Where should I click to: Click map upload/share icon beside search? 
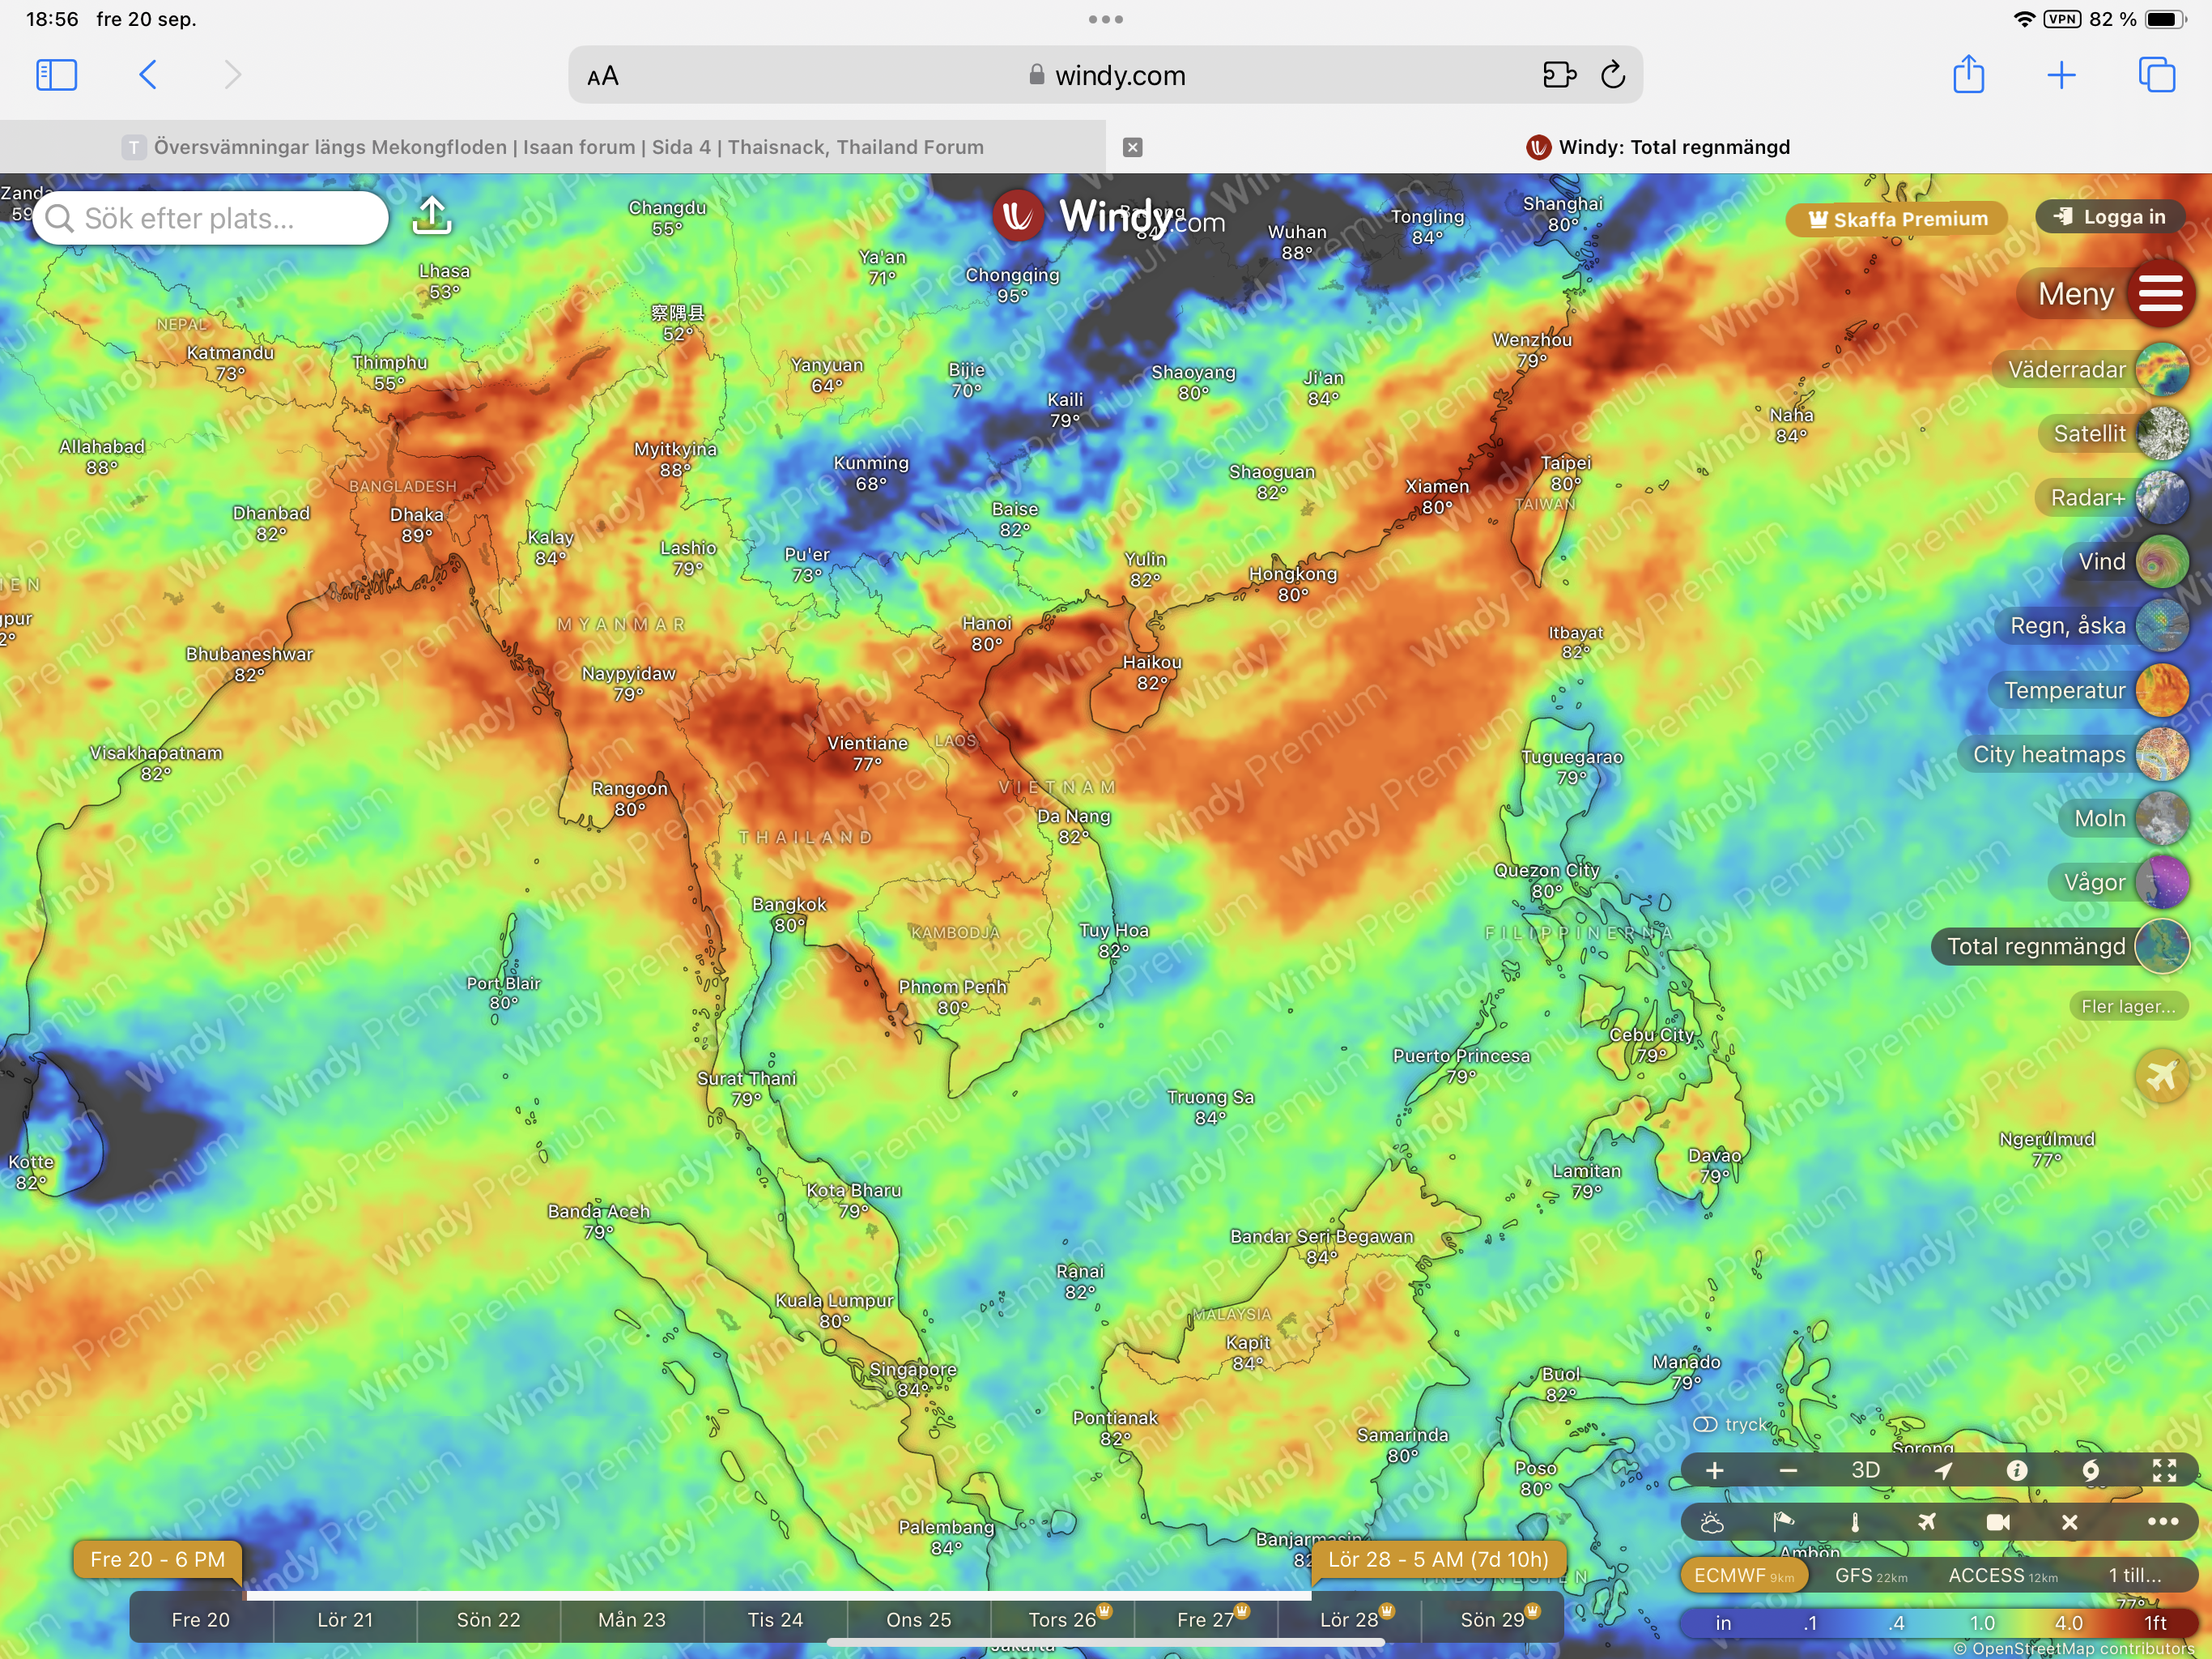[x=432, y=215]
